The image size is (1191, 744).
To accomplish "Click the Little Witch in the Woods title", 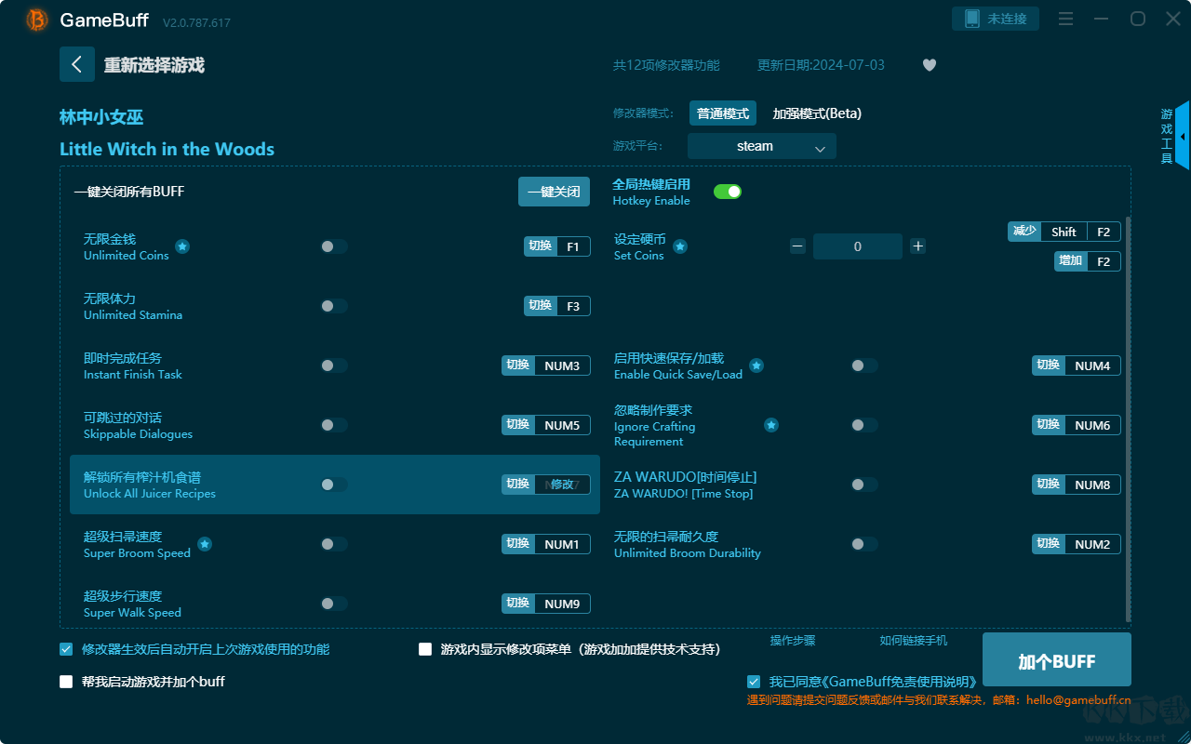I will [167, 149].
